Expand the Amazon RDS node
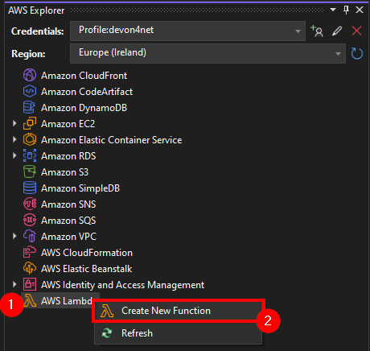This screenshot has height=351, width=370. click(14, 155)
